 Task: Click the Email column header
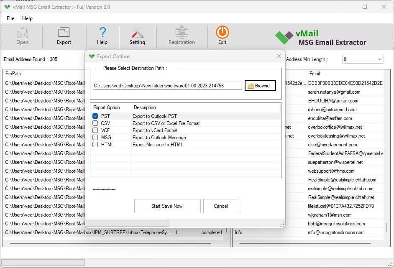(315, 74)
